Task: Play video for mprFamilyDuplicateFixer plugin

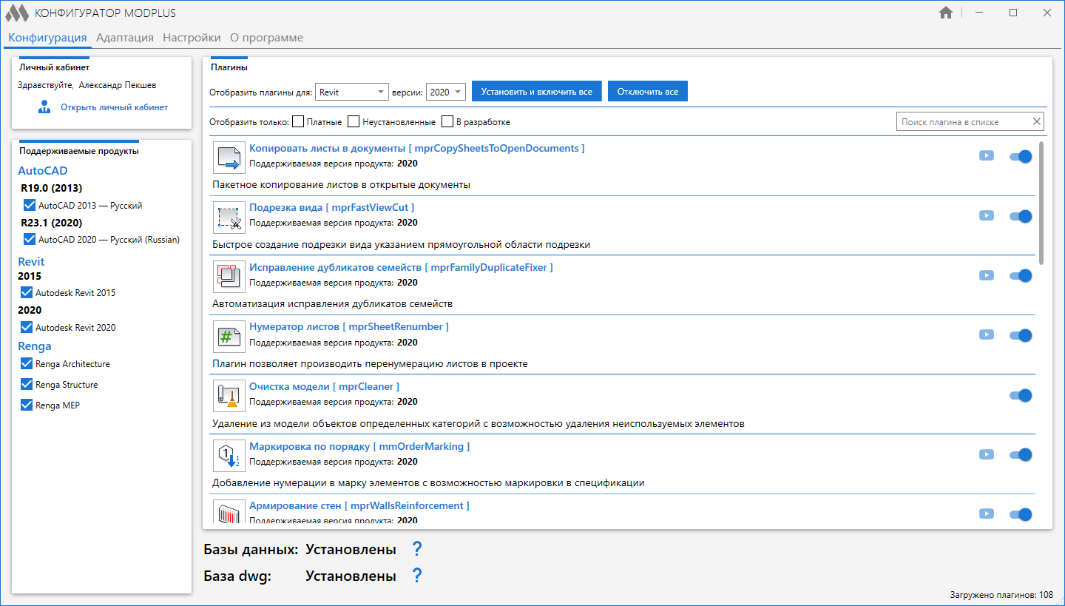Action: click(x=987, y=275)
